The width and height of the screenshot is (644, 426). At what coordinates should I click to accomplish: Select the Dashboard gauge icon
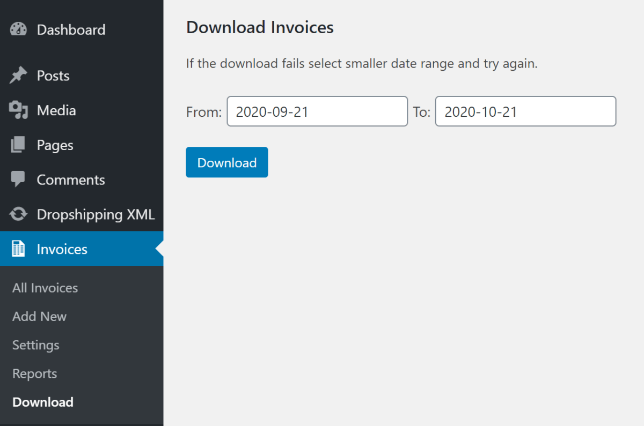coord(19,29)
